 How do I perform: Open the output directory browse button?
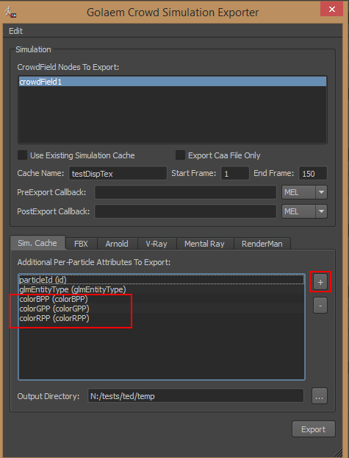click(x=320, y=396)
